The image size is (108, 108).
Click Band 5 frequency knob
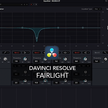86,59
